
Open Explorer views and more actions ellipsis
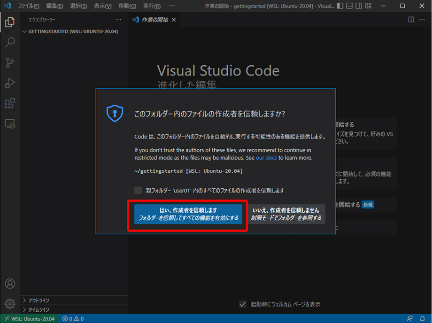click(x=118, y=20)
